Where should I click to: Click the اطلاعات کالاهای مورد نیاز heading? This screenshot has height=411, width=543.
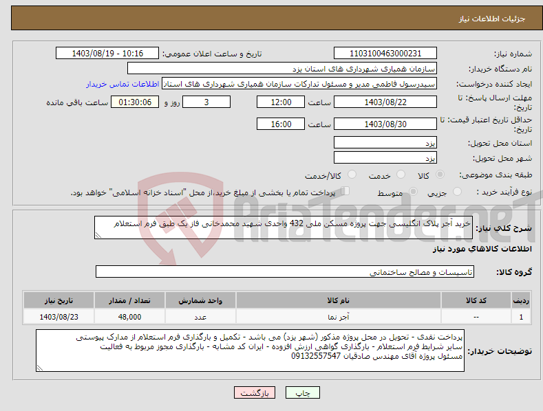click(482, 249)
